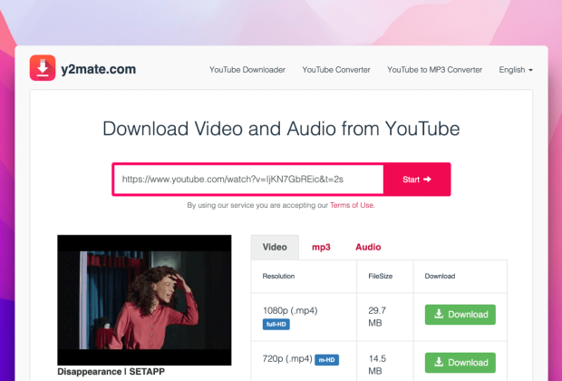Expand the English language dropdown
Image resolution: width=562 pixels, height=381 pixels.
(x=516, y=70)
